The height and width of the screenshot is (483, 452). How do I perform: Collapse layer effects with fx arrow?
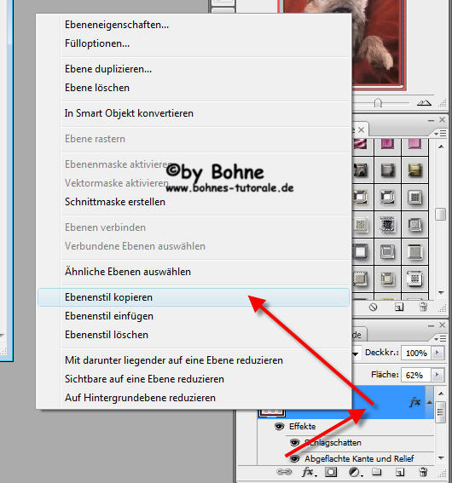[x=430, y=402]
